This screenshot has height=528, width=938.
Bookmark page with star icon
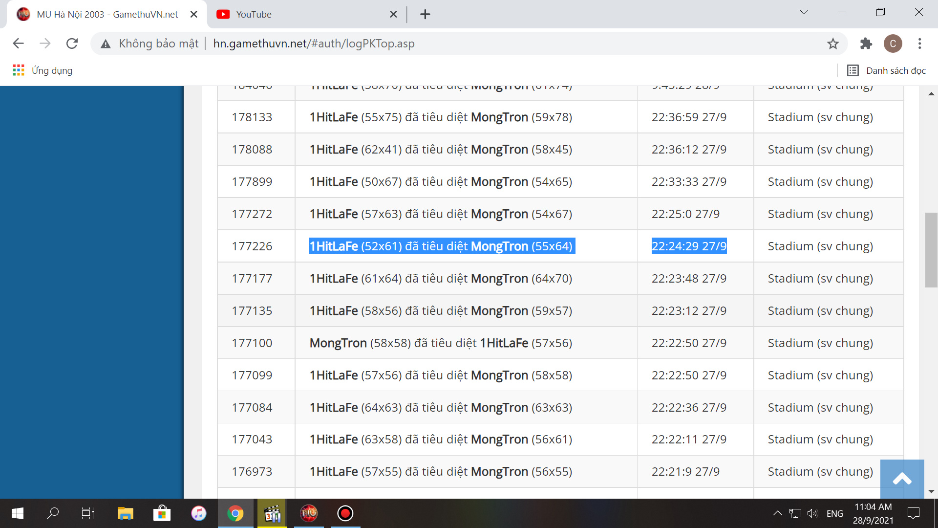[x=833, y=44]
